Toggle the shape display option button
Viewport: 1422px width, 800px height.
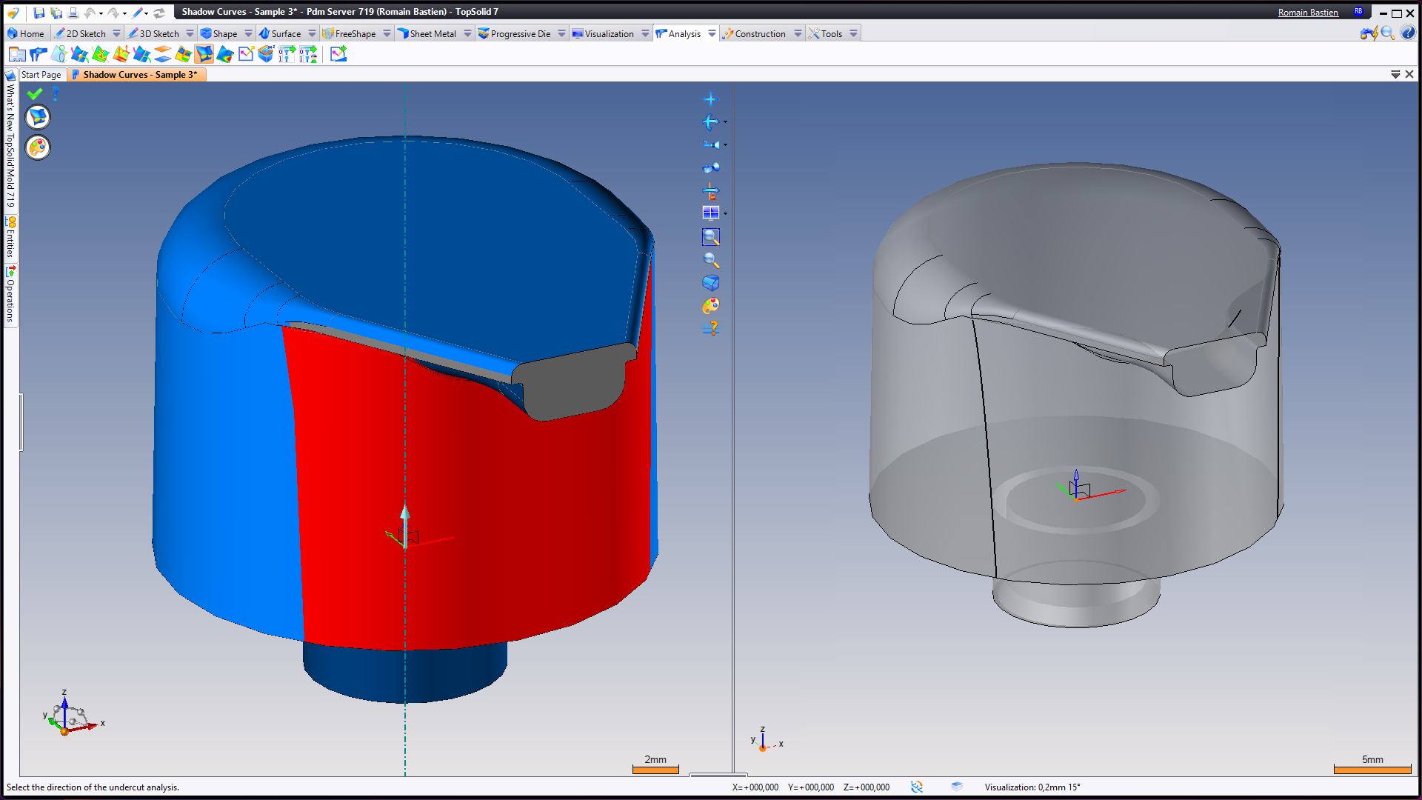click(38, 117)
